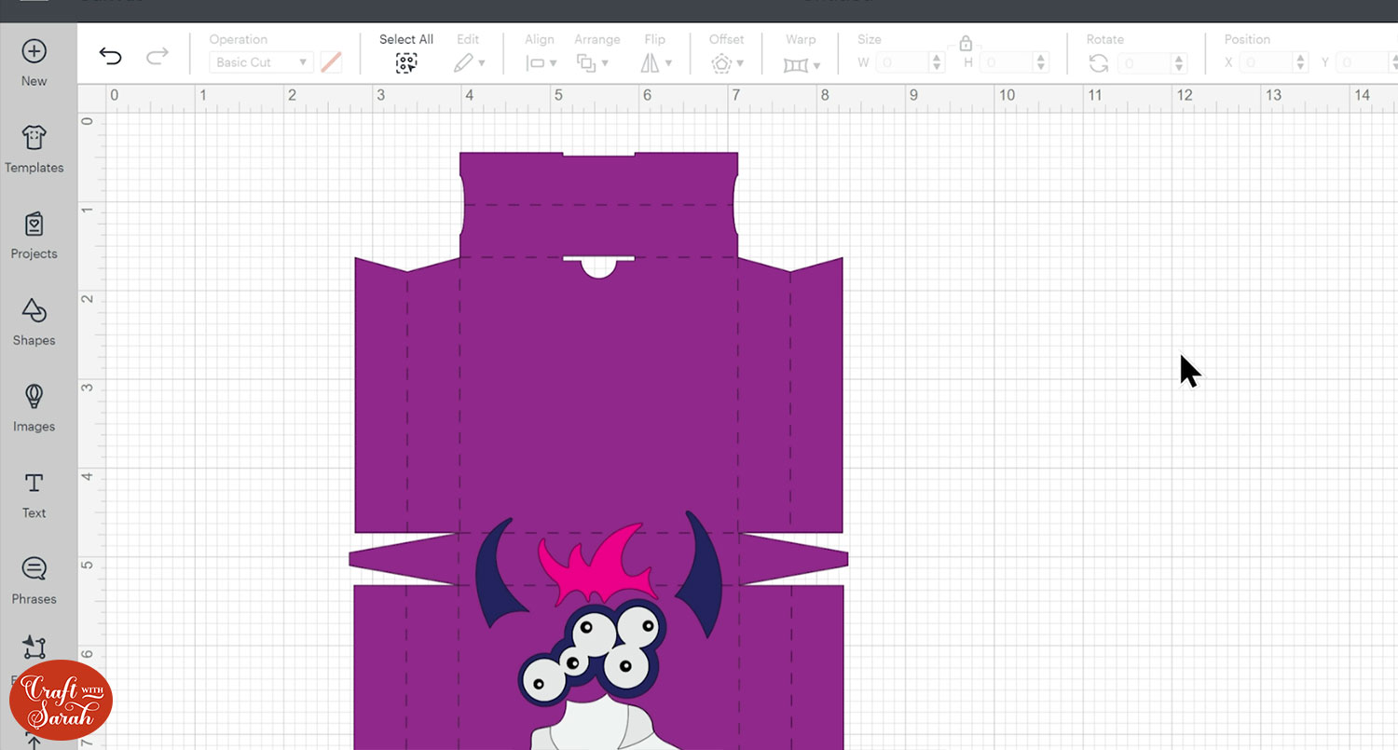Open the Warp tool menu

coord(801,64)
